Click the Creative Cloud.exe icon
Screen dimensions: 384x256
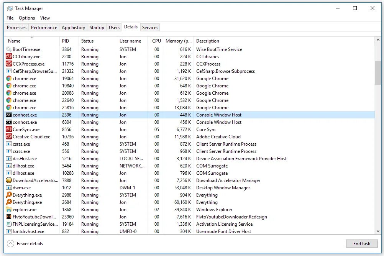pos(9,137)
